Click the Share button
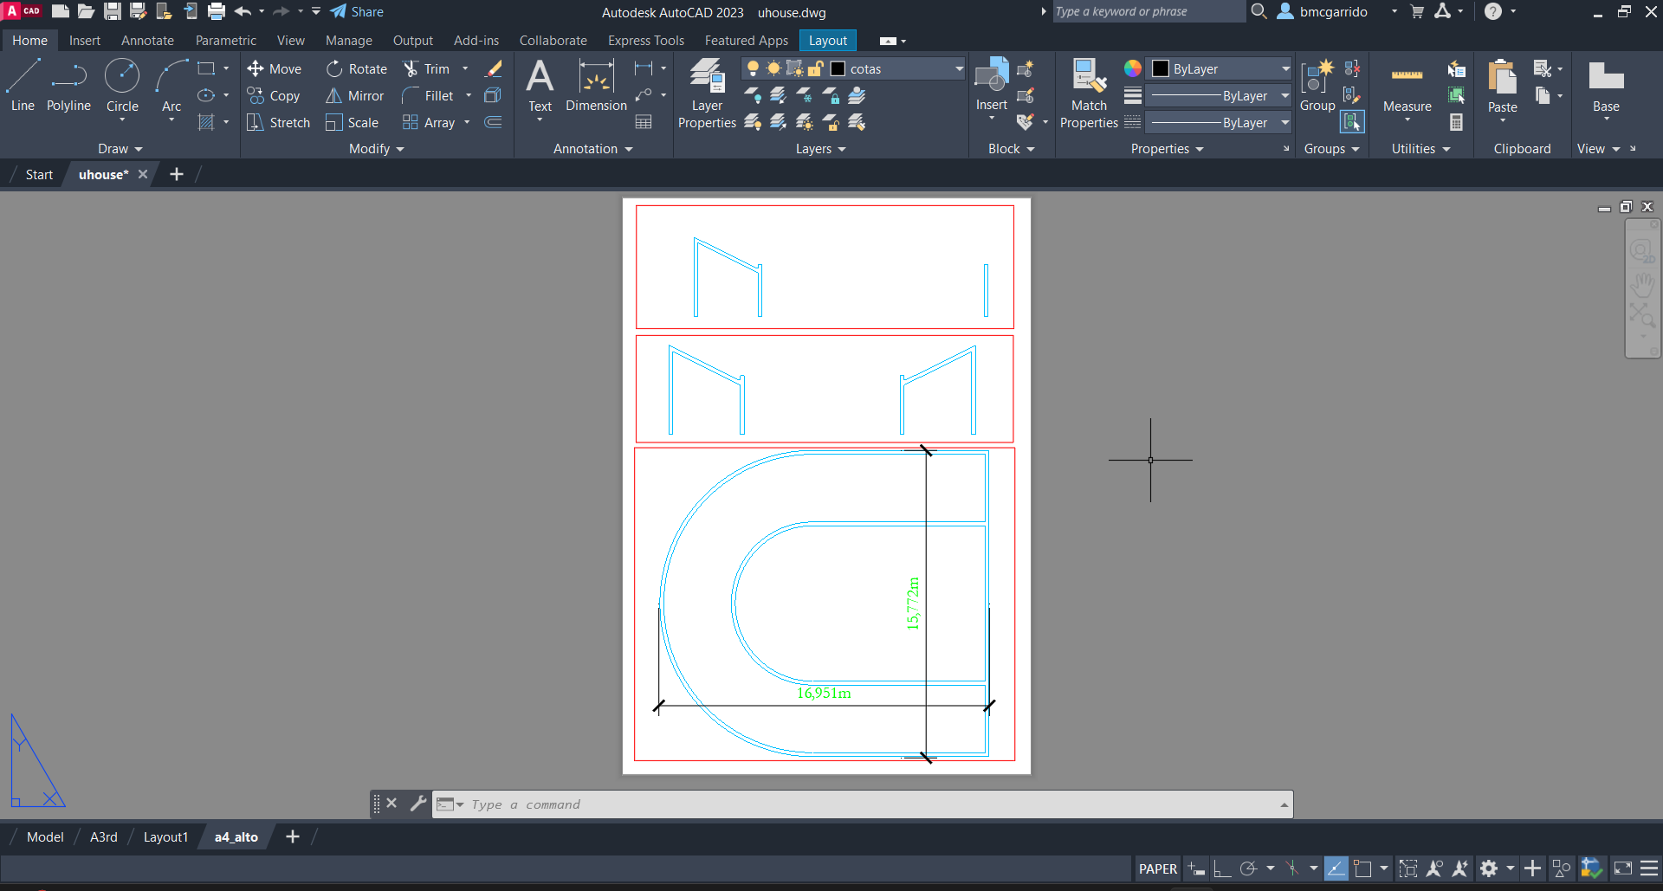This screenshot has width=1663, height=891. point(357,12)
